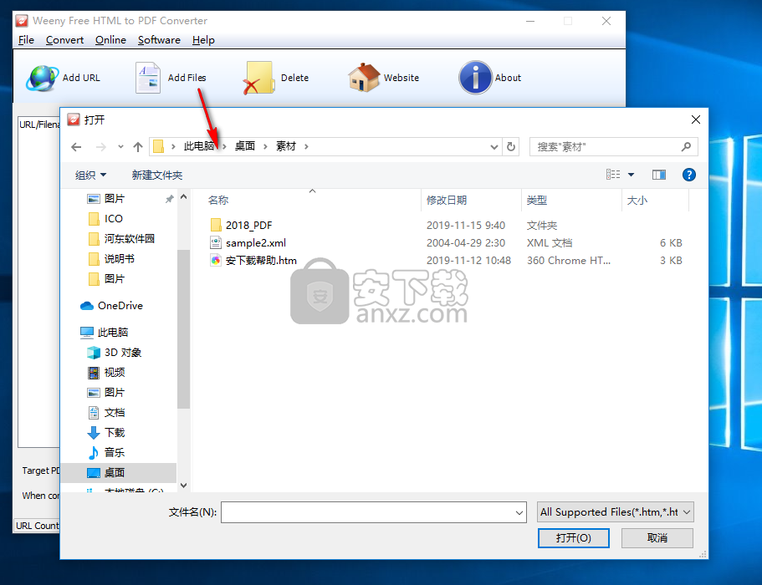Click the 取消 button
Viewport: 762px width, 585px height.
pos(657,538)
